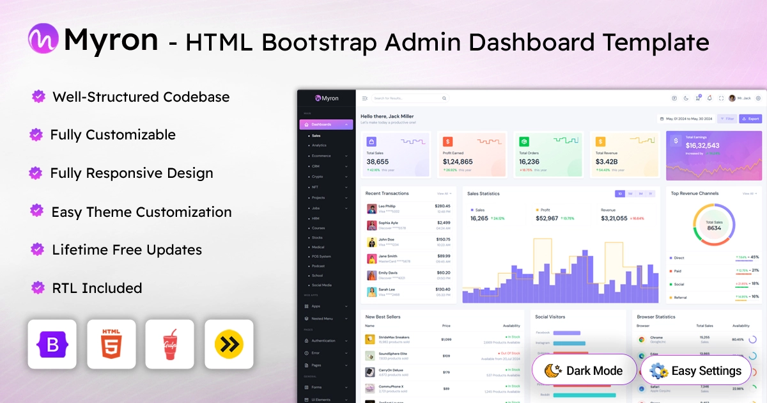
Task: Click View All in Top Revenue Channels
Action: coord(749,193)
